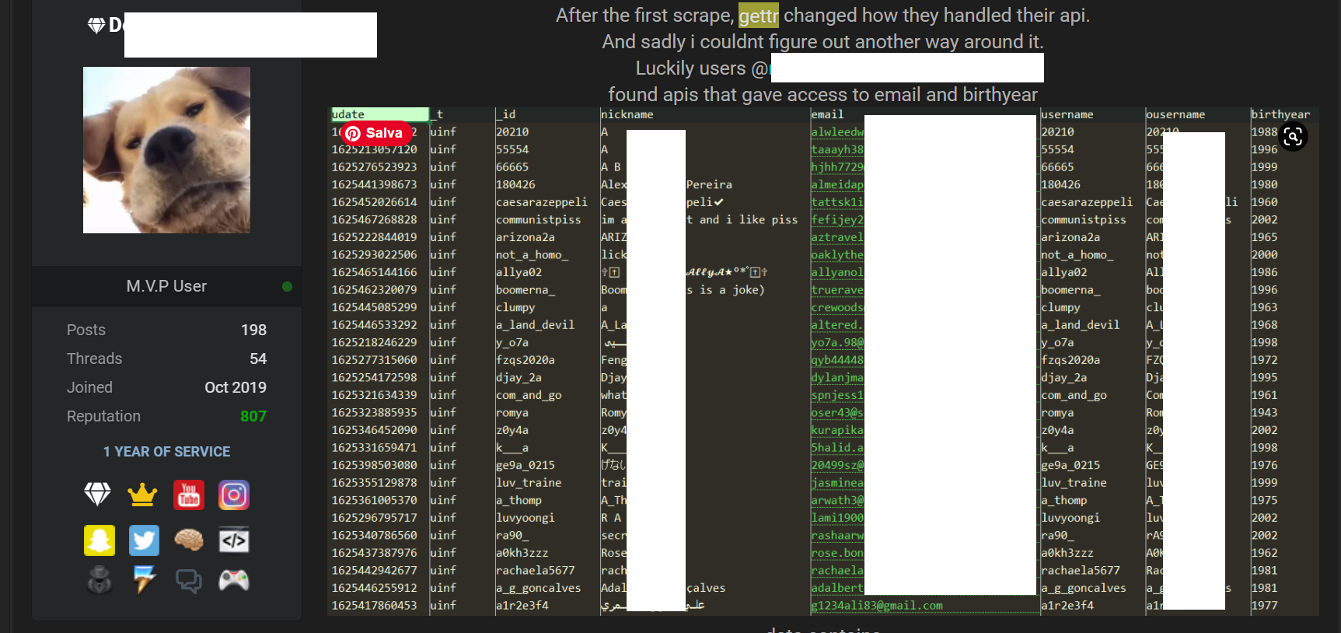1341x633 pixels.
Task: Click the game controller badge icon
Action: tap(234, 580)
